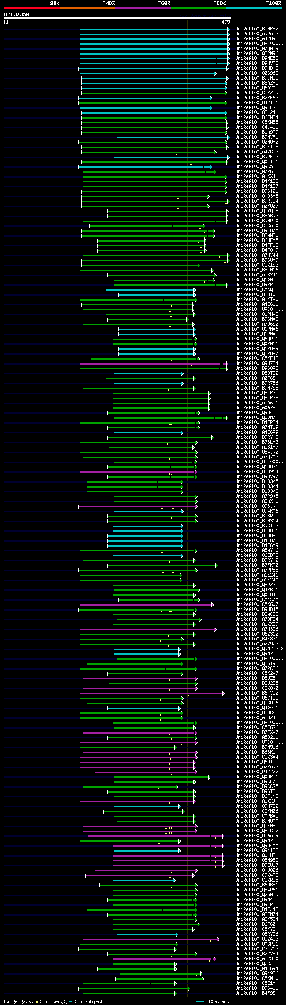The image size is (286, 1005).
Task: Click the white query sequence bar
Action: pyautogui.click(x=118, y=18)
